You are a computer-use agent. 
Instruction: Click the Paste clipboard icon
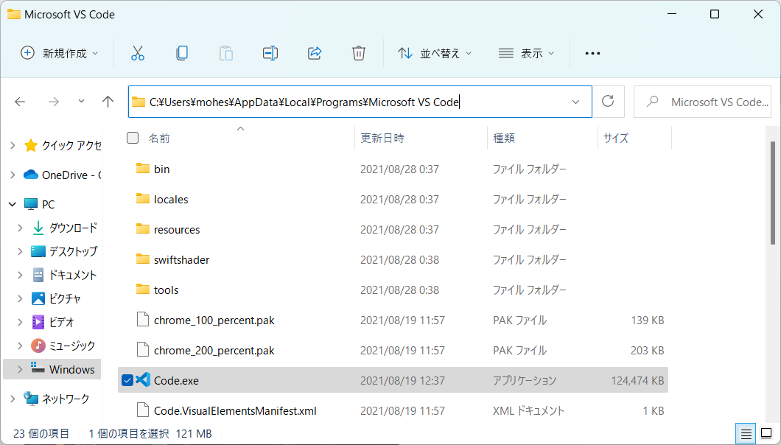(x=225, y=53)
